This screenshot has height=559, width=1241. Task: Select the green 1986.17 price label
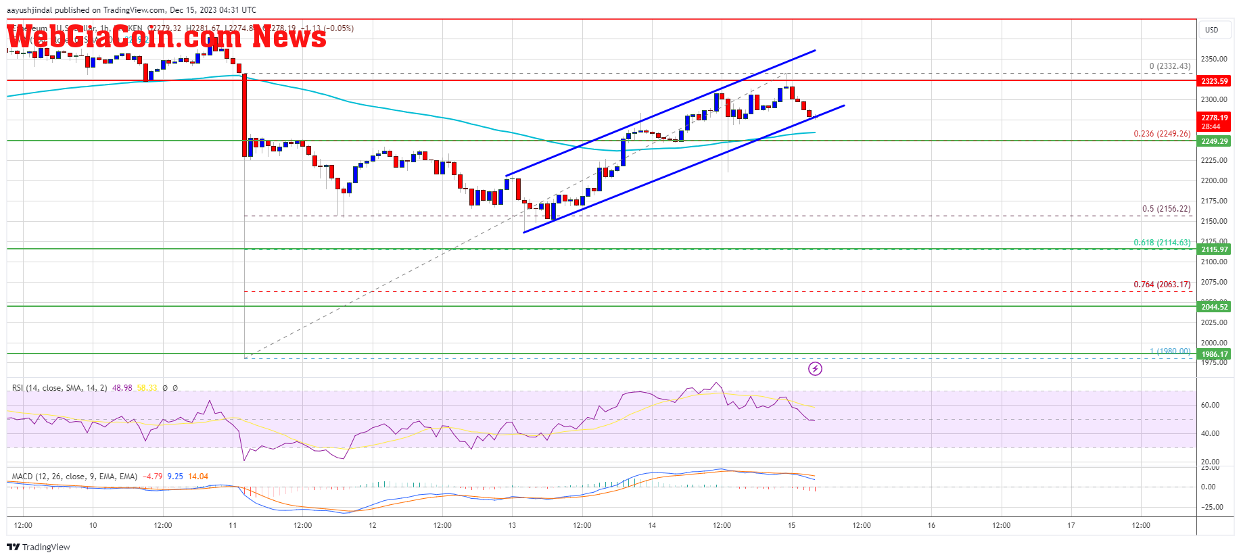[1214, 354]
